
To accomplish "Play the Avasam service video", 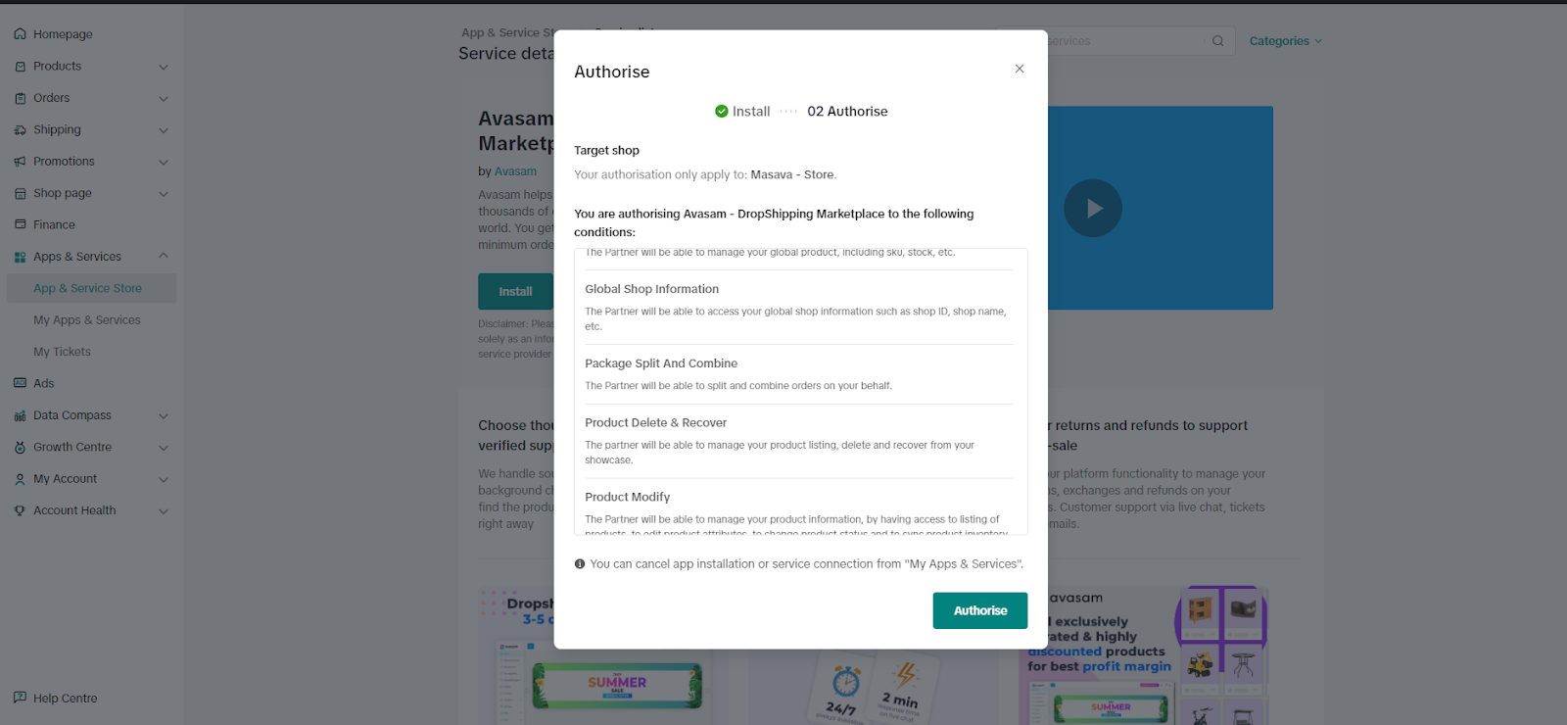I will click(x=1093, y=208).
